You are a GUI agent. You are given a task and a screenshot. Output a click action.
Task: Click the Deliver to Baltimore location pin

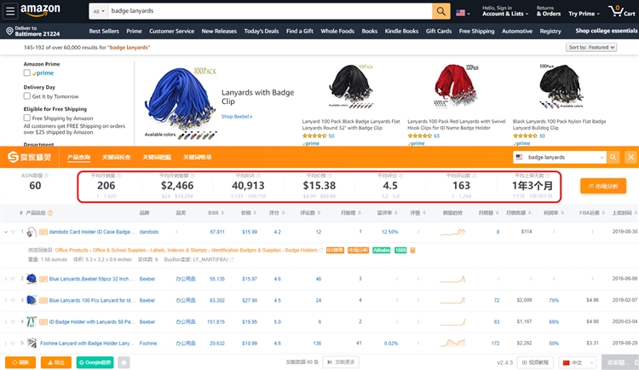(x=9, y=31)
